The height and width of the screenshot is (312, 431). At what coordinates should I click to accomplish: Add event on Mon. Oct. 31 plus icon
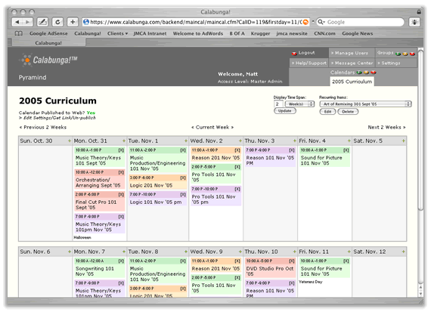coord(124,141)
